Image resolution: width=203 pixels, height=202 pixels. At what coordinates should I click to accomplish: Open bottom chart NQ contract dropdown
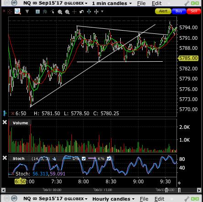pos(55,199)
